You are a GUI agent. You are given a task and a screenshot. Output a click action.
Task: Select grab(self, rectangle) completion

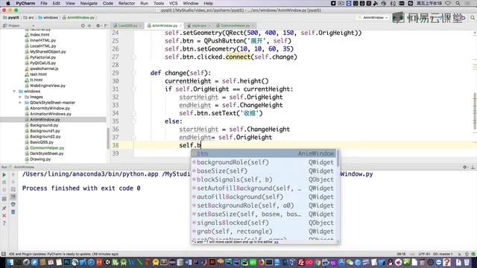pos(264,232)
